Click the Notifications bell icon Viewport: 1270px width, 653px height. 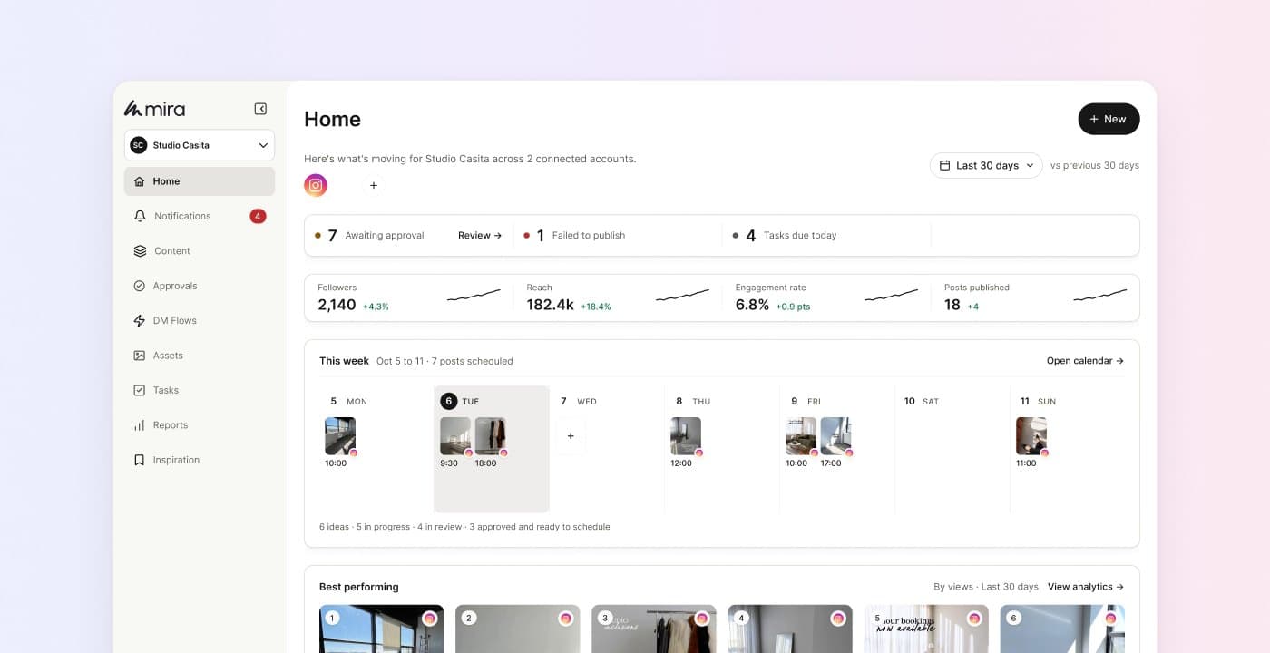coord(140,216)
